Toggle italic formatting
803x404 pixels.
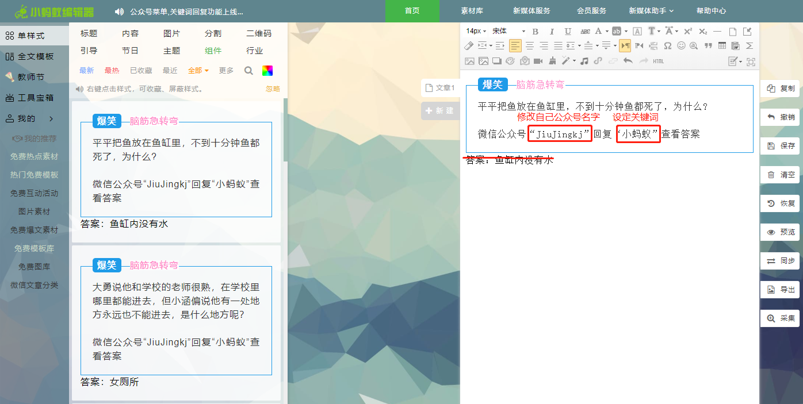pyautogui.click(x=552, y=31)
